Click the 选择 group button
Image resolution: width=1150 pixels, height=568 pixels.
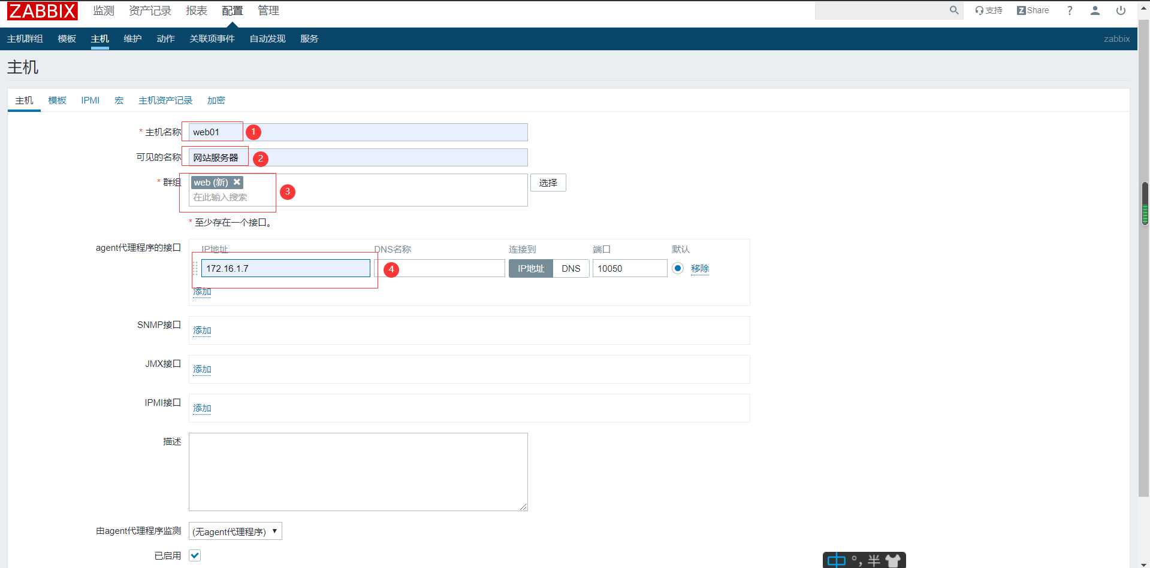(x=548, y=183)
